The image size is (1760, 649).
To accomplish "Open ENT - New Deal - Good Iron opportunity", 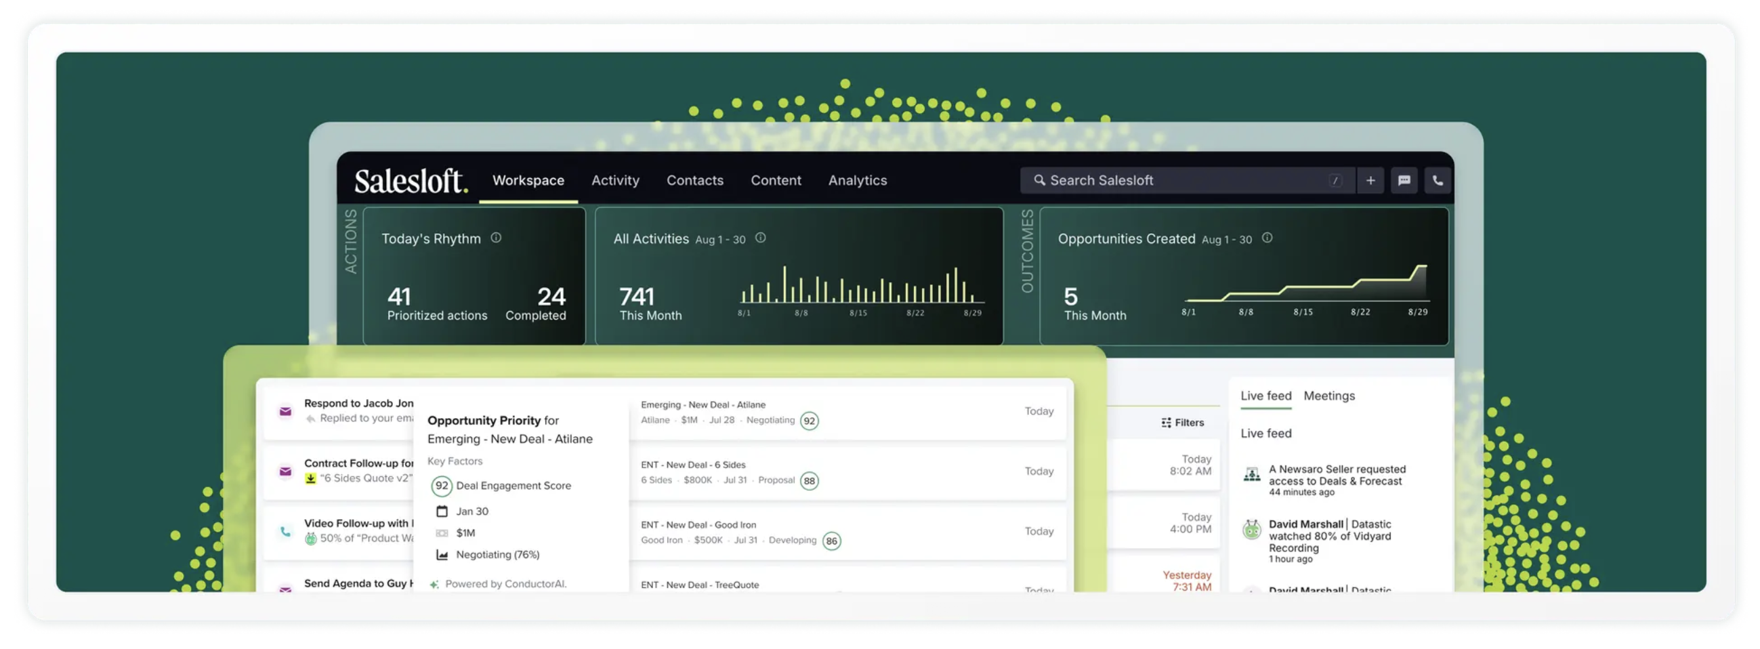I will tap(698, 524).
